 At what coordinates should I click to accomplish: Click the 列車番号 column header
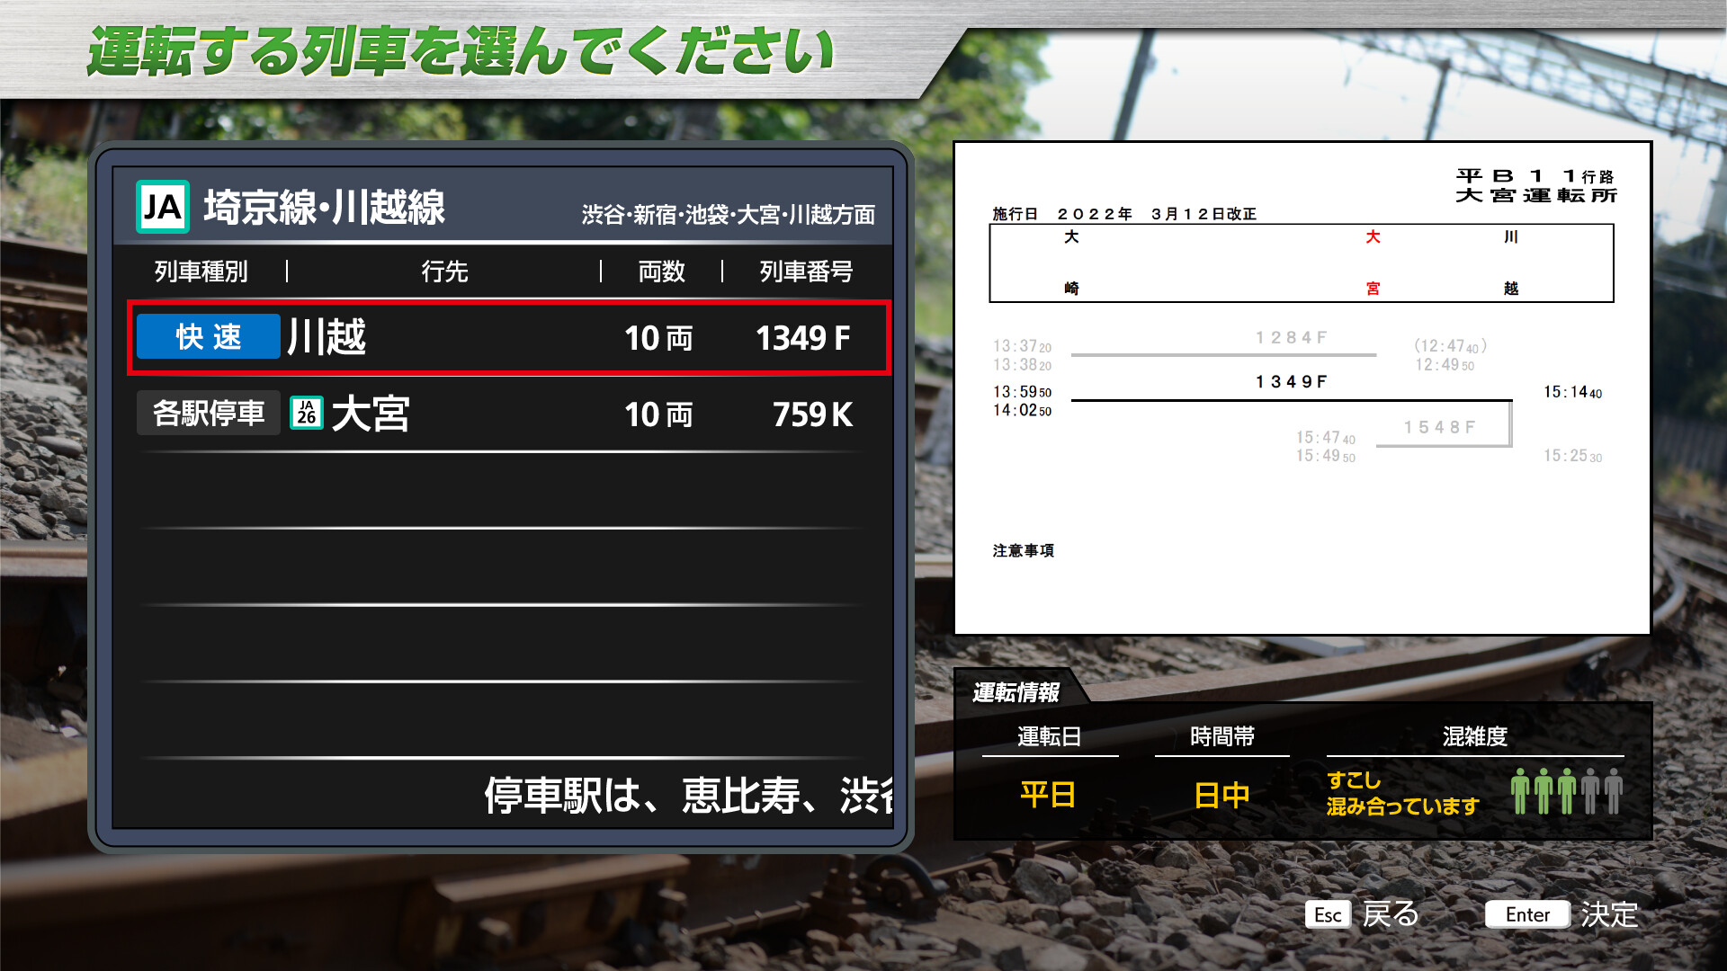coord(806,272)
